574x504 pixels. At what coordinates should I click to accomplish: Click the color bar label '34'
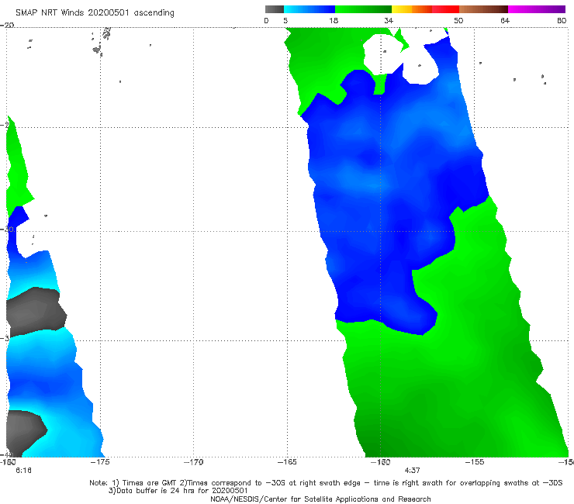[389, 21]
